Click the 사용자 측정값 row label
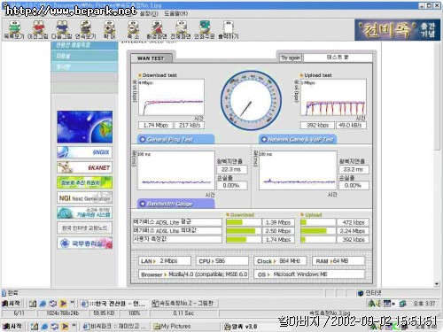 177,239
